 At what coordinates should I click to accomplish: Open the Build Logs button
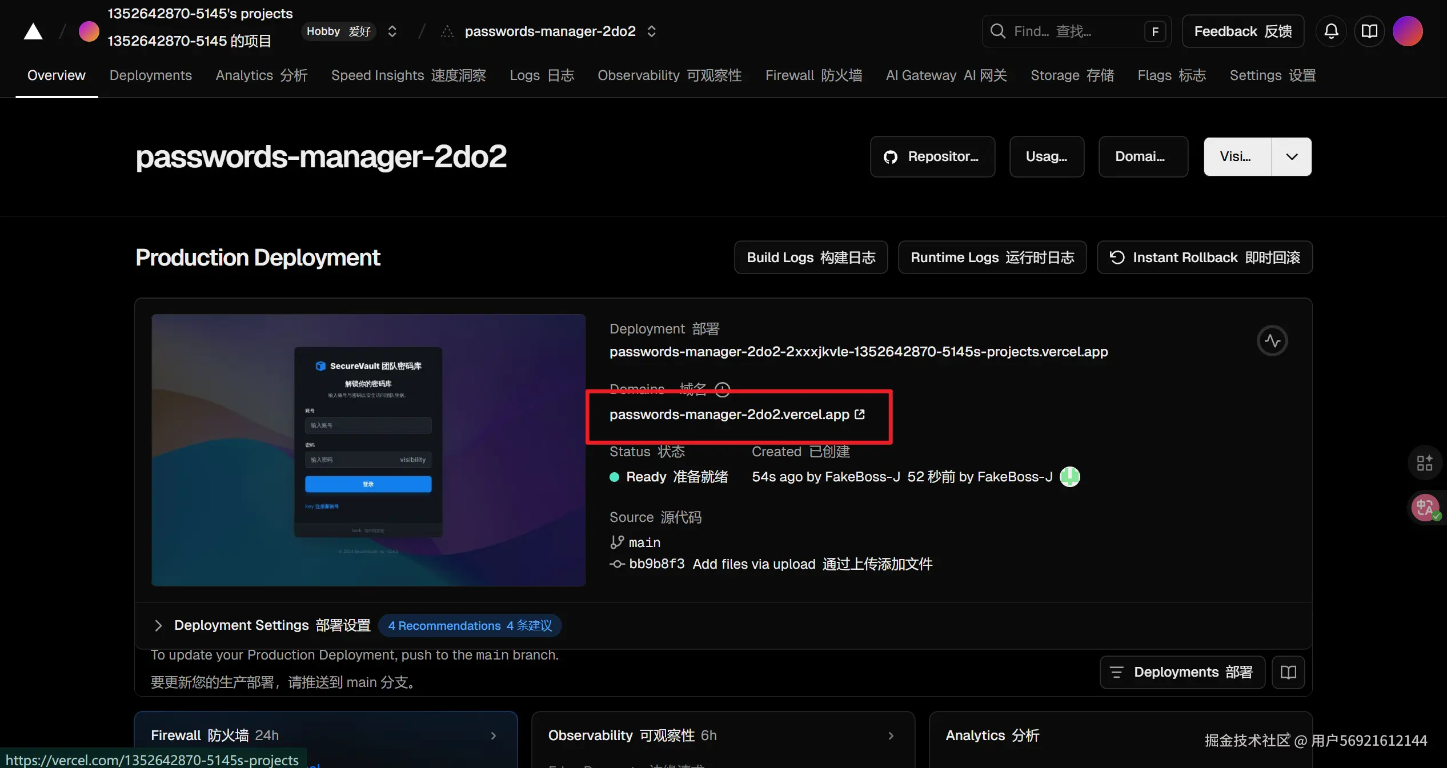pyautogui.click(x=811, y=258)
